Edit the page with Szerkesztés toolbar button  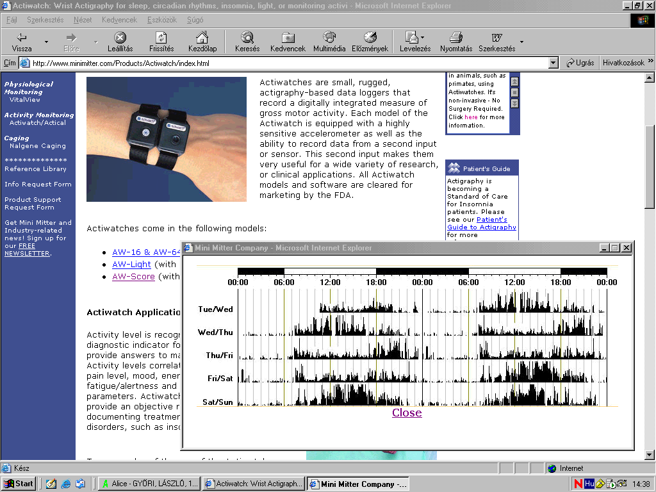[497, 42]
